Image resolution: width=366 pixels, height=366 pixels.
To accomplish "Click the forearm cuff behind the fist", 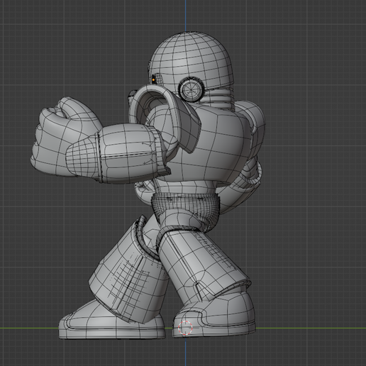I will [133, 154].
